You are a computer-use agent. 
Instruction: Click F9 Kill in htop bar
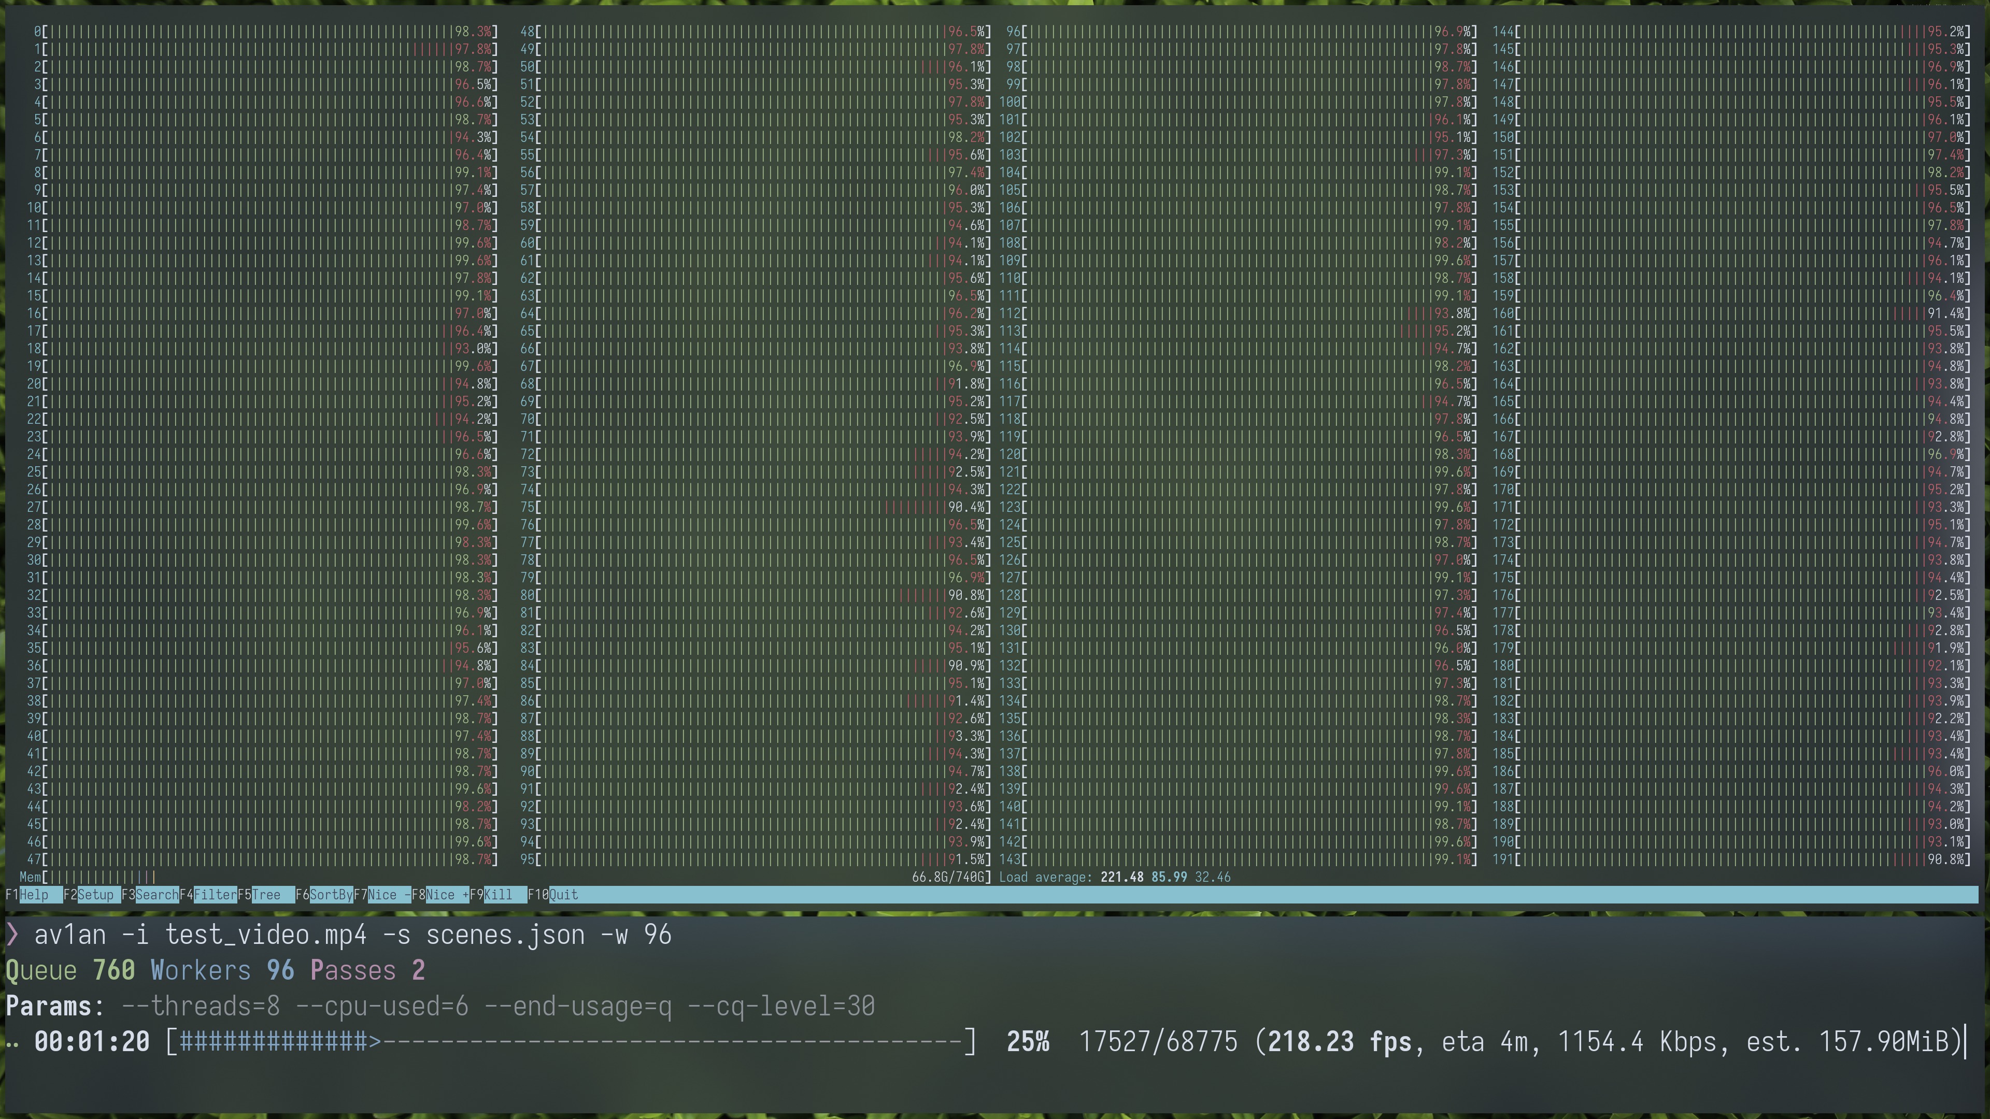pos(498,894)
